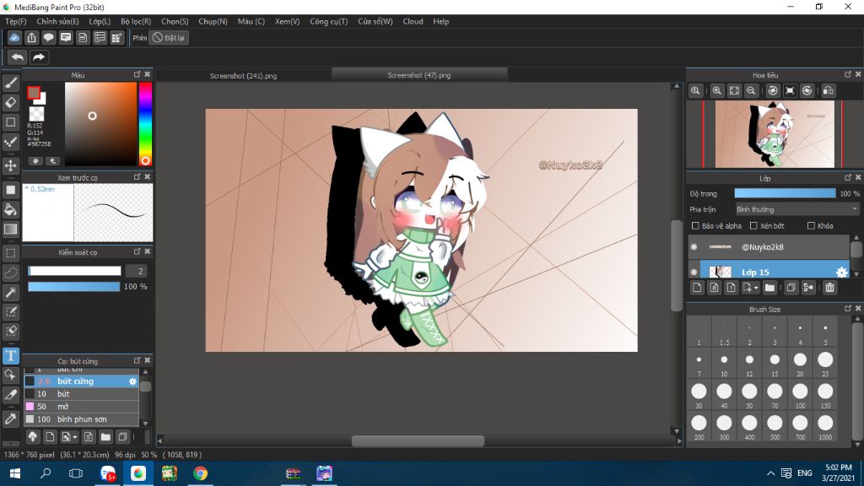
Task: Click the Đặt lại reset button
Action: pos(170,37)
